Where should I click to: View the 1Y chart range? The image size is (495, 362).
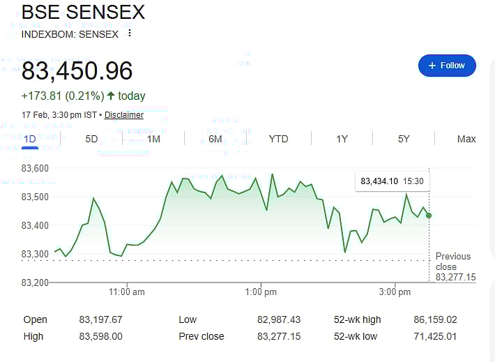pyautogui.click(x=342, y=139)
